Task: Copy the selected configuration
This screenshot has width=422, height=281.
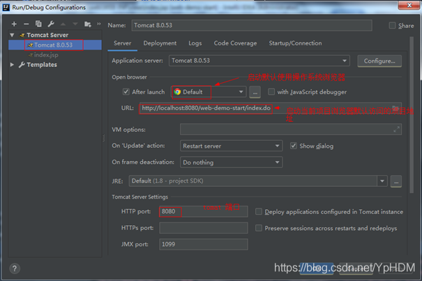Action: pos(38,24)
